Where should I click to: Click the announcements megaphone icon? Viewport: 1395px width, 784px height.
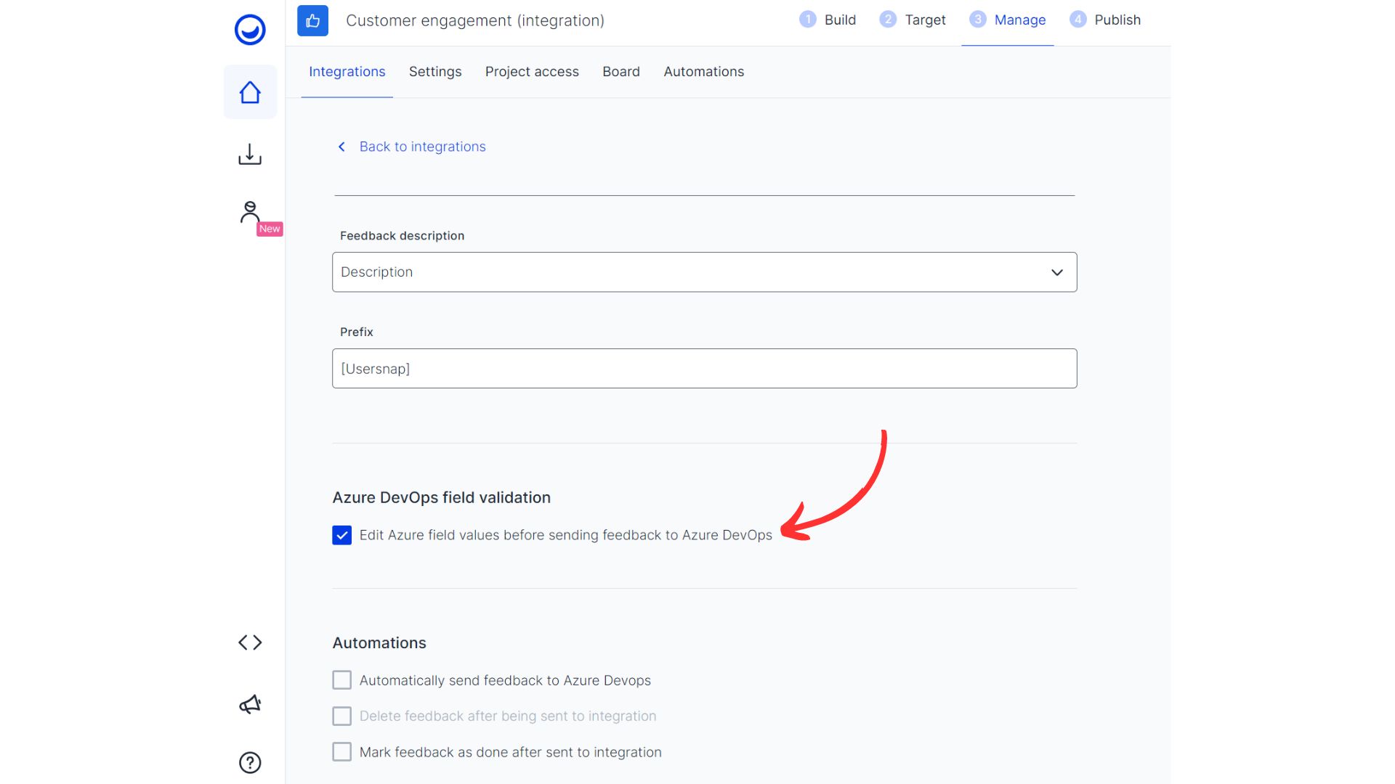(249, 703)
